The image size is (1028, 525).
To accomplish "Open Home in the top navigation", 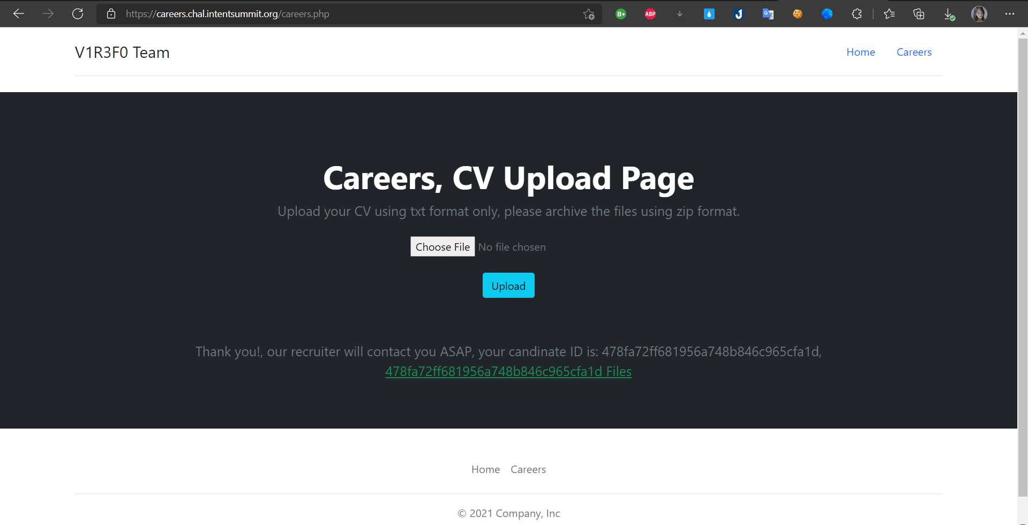I will [860, 52].
